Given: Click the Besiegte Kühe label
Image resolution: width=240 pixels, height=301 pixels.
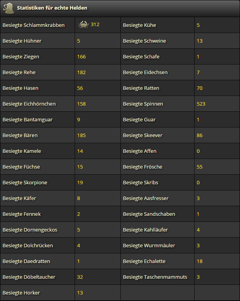Looking at the screenshot, I should (x=139, y=25).
